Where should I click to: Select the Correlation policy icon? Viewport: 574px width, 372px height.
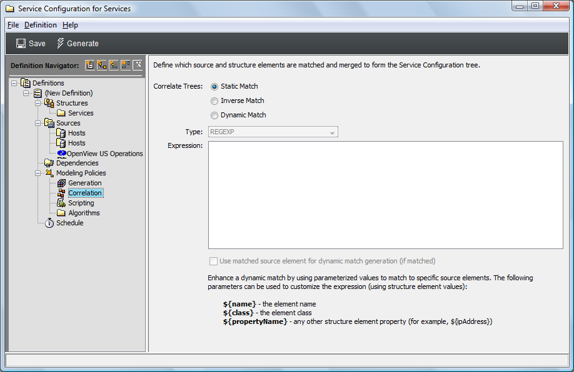click(x=61, y=193)
